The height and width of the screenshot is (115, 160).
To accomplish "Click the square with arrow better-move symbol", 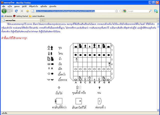I will click(x=58, y=101).
